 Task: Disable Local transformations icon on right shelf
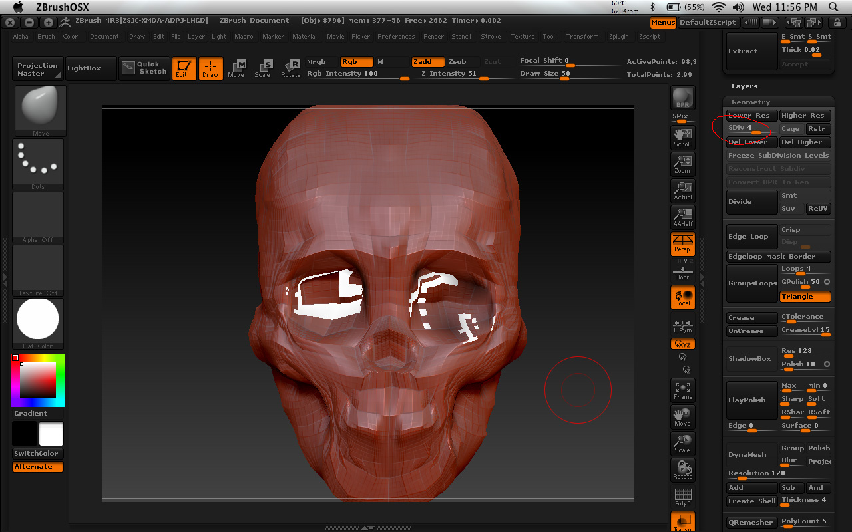click(683, 297)
